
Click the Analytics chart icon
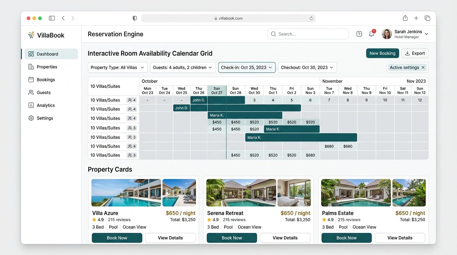(31, 105)
